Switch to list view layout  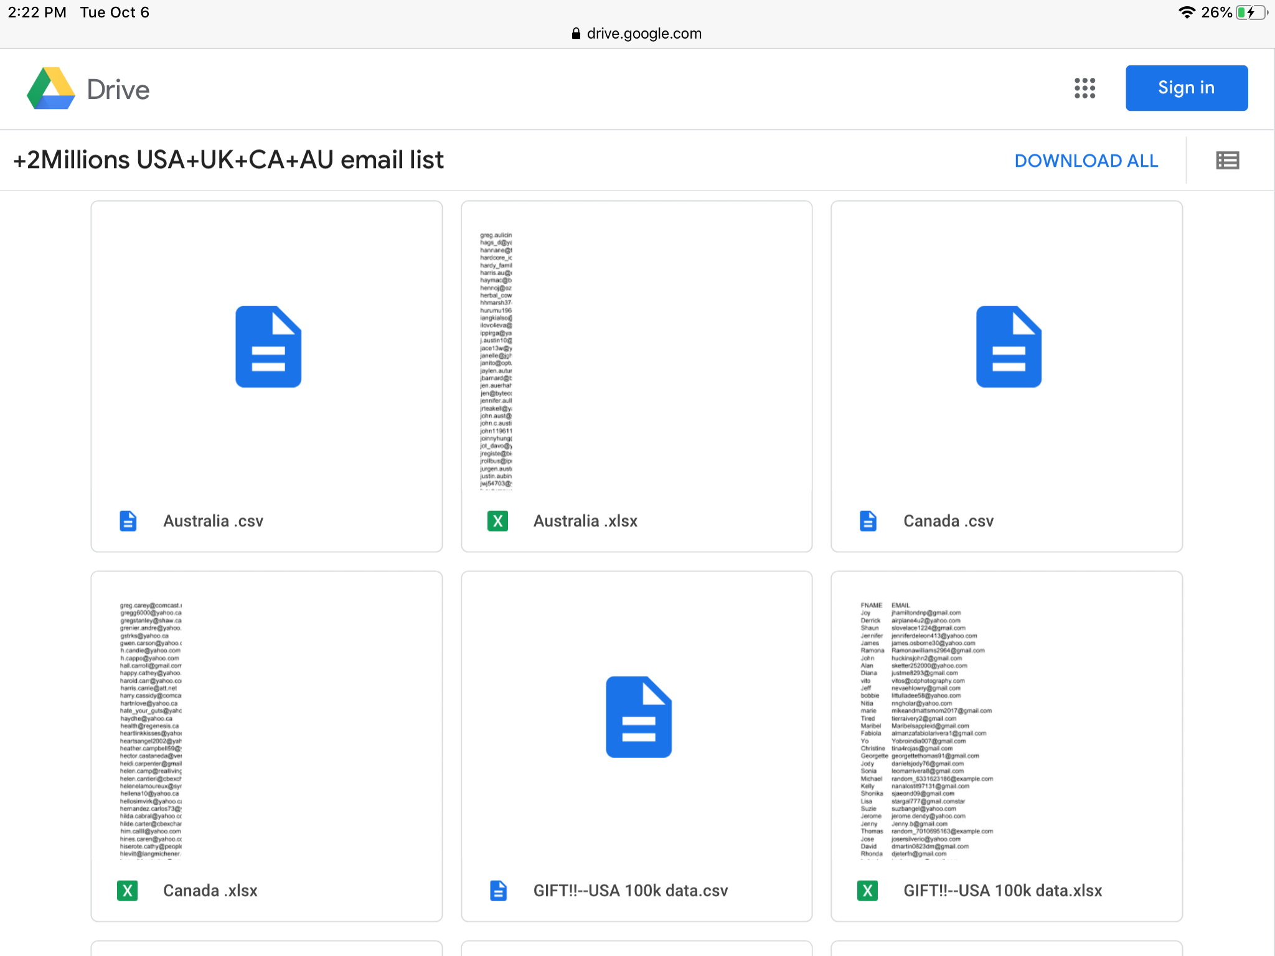pos(1227,160)
